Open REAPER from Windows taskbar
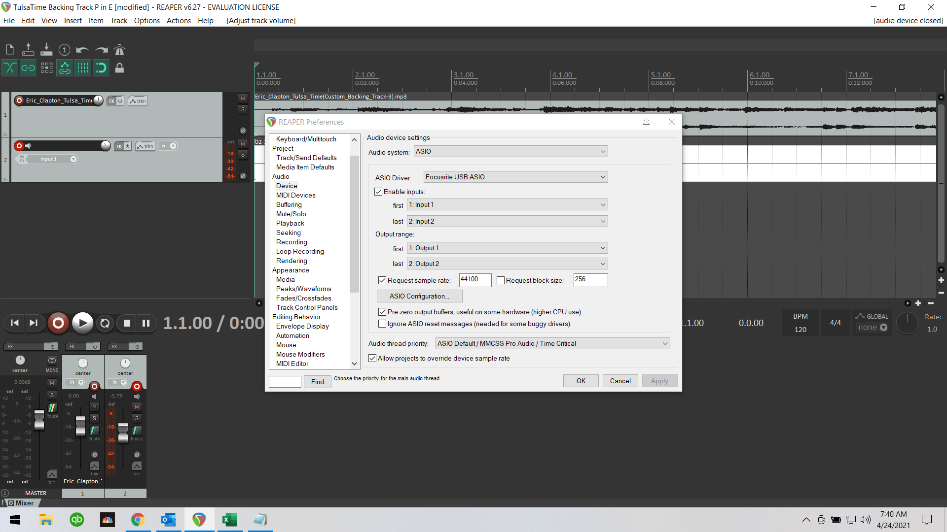This screenshot has width=947, height=532. [x=199, y=520]
